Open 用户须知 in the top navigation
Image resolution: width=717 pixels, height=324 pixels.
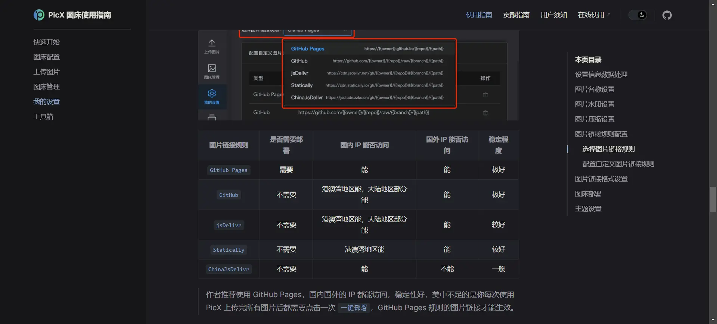[553, 15]
